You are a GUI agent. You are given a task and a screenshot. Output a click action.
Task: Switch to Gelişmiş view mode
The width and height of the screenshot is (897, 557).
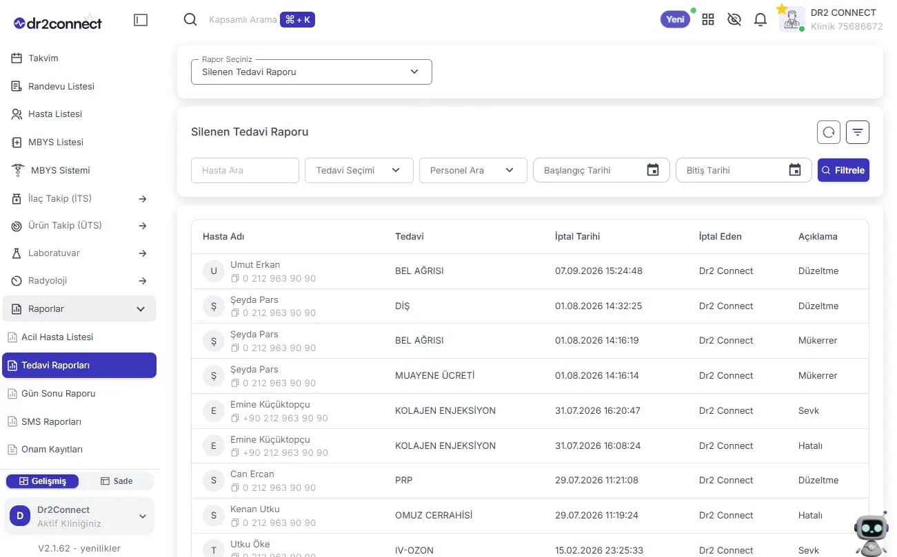click(x=43, y=481)
